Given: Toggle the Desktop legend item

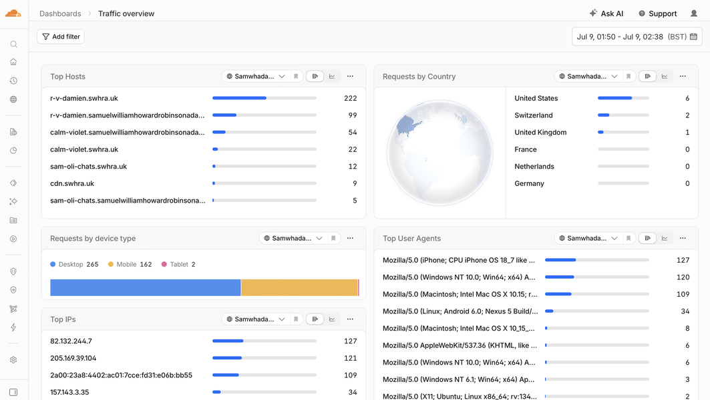Looking at the screenshot, I should tap(74, 265).
